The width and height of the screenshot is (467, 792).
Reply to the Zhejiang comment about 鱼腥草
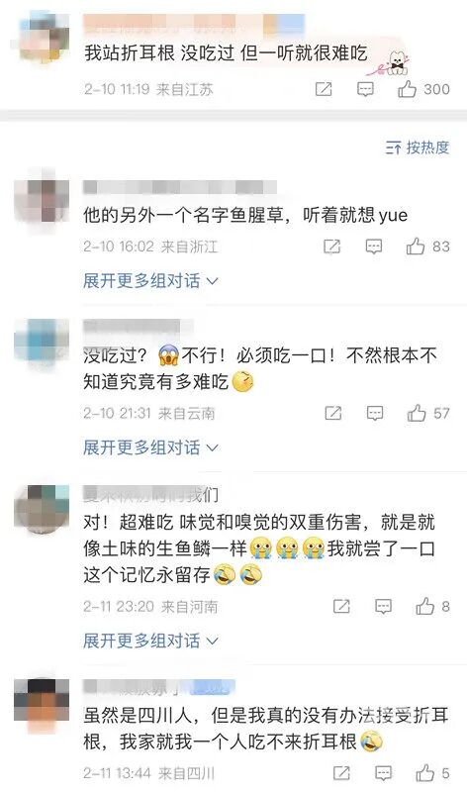click(374, 247)
